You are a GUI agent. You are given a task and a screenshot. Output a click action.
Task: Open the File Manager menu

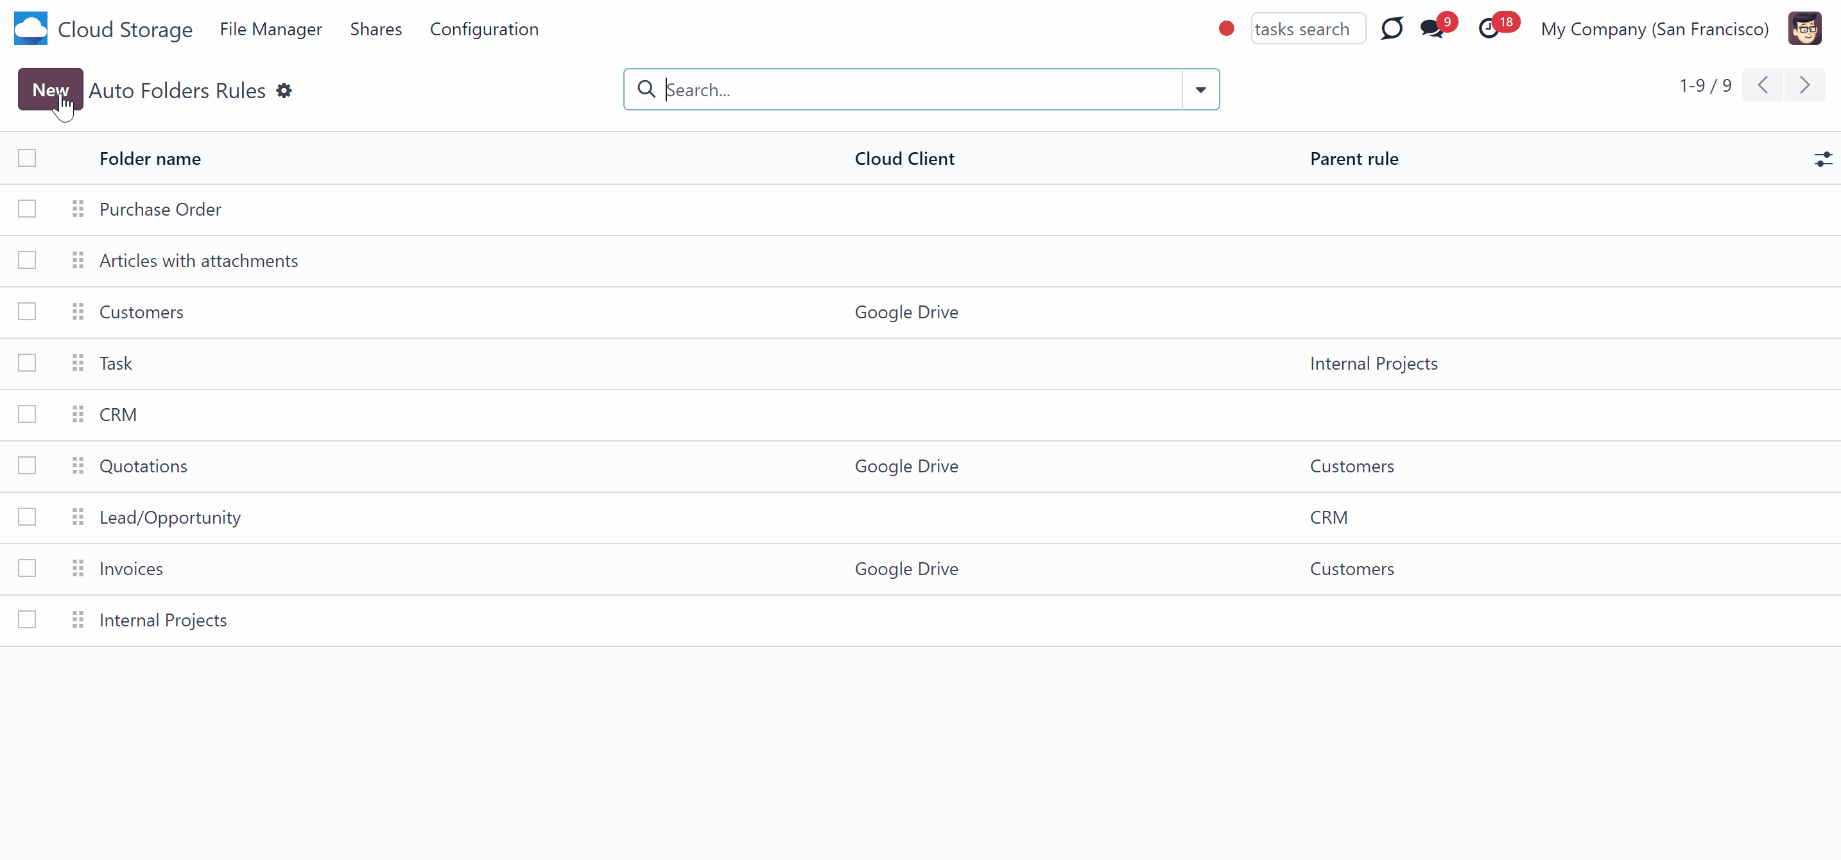tap(271, 30)
